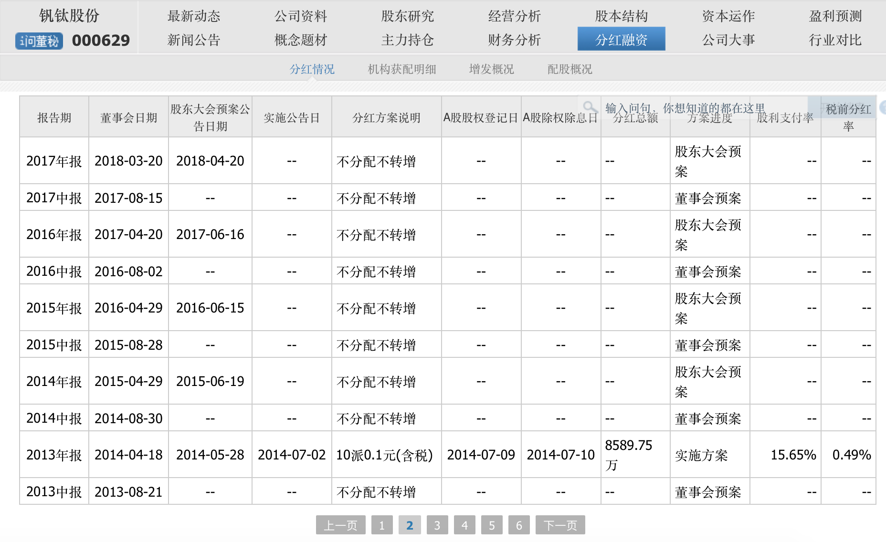Click the stock code 000629
886x542 pixels.
tap(101, 41)
